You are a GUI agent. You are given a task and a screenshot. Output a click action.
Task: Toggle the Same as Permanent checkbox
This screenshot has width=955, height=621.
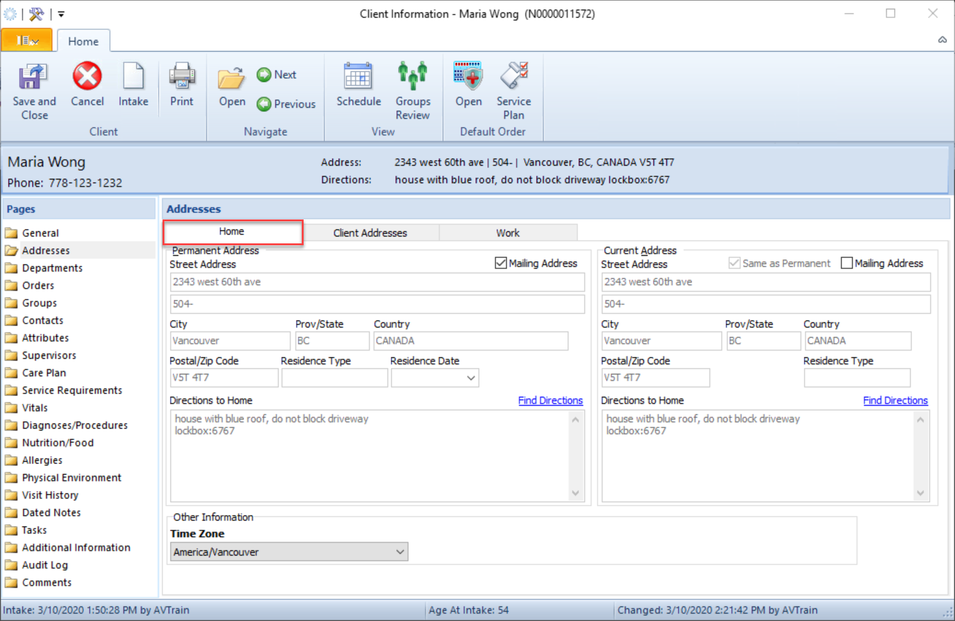[x=734, y=262]
